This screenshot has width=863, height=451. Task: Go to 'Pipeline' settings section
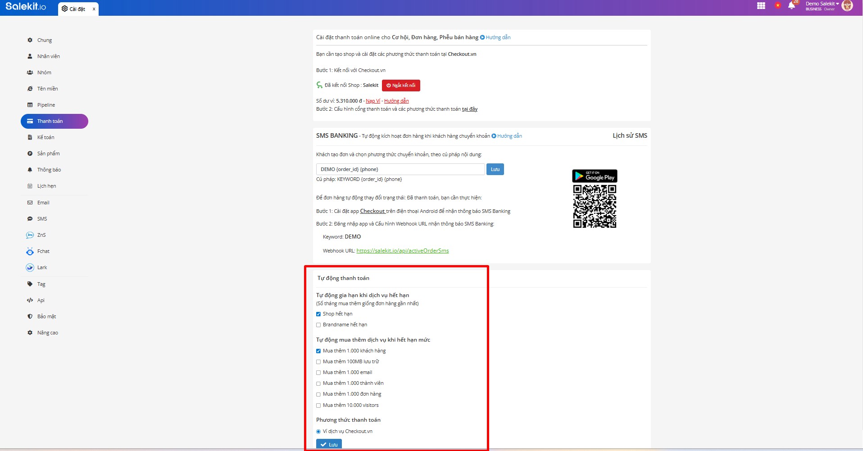point(46,105)
